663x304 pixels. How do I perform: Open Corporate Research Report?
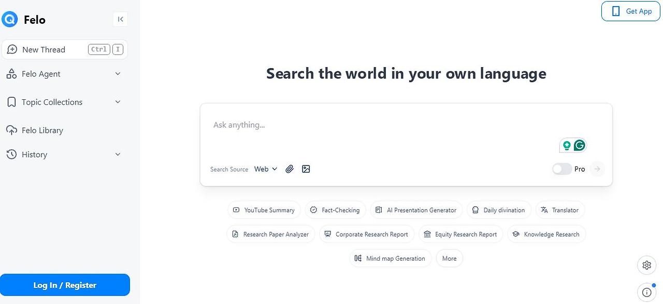(367, 234)
